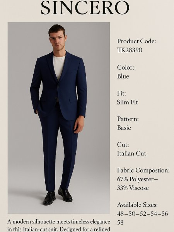The width and height of the screenshot is (174, 232).
Task: Click the SINCERO brand title
Action: pos(85,8)
